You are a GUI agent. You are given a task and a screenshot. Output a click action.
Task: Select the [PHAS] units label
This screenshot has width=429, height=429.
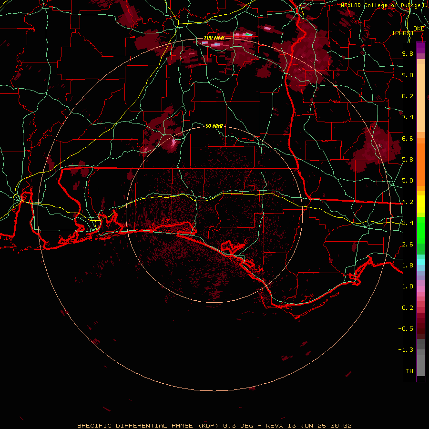pyautogui.click(x=403, y=33)
